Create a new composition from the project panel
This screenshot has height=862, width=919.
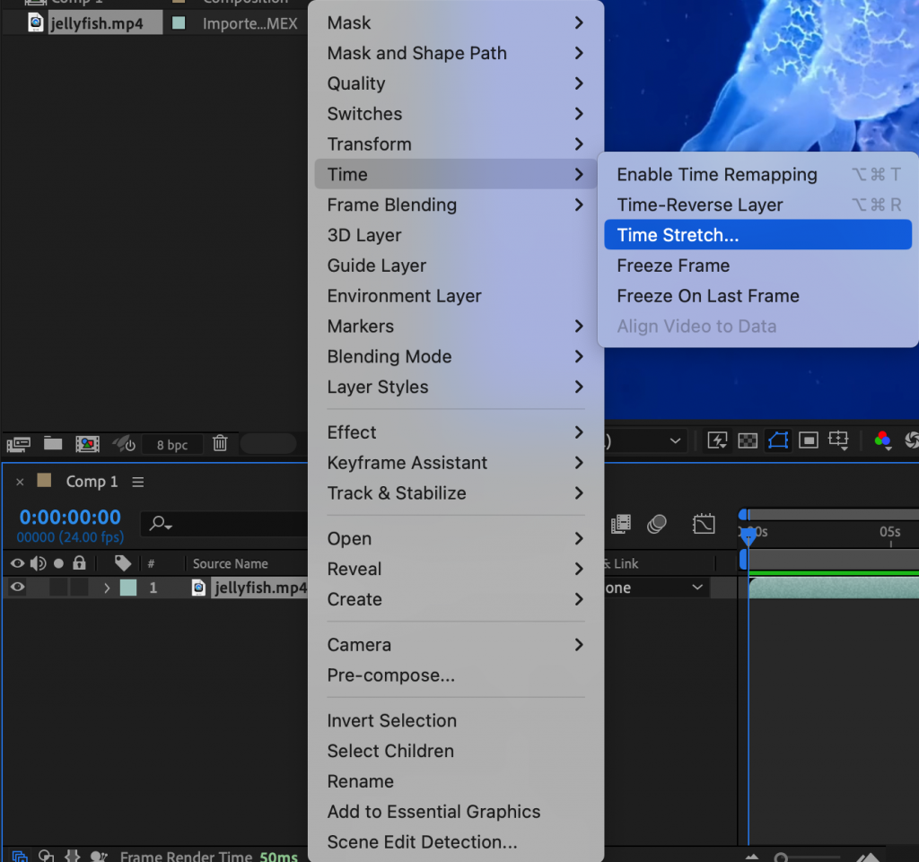(87, 444)
